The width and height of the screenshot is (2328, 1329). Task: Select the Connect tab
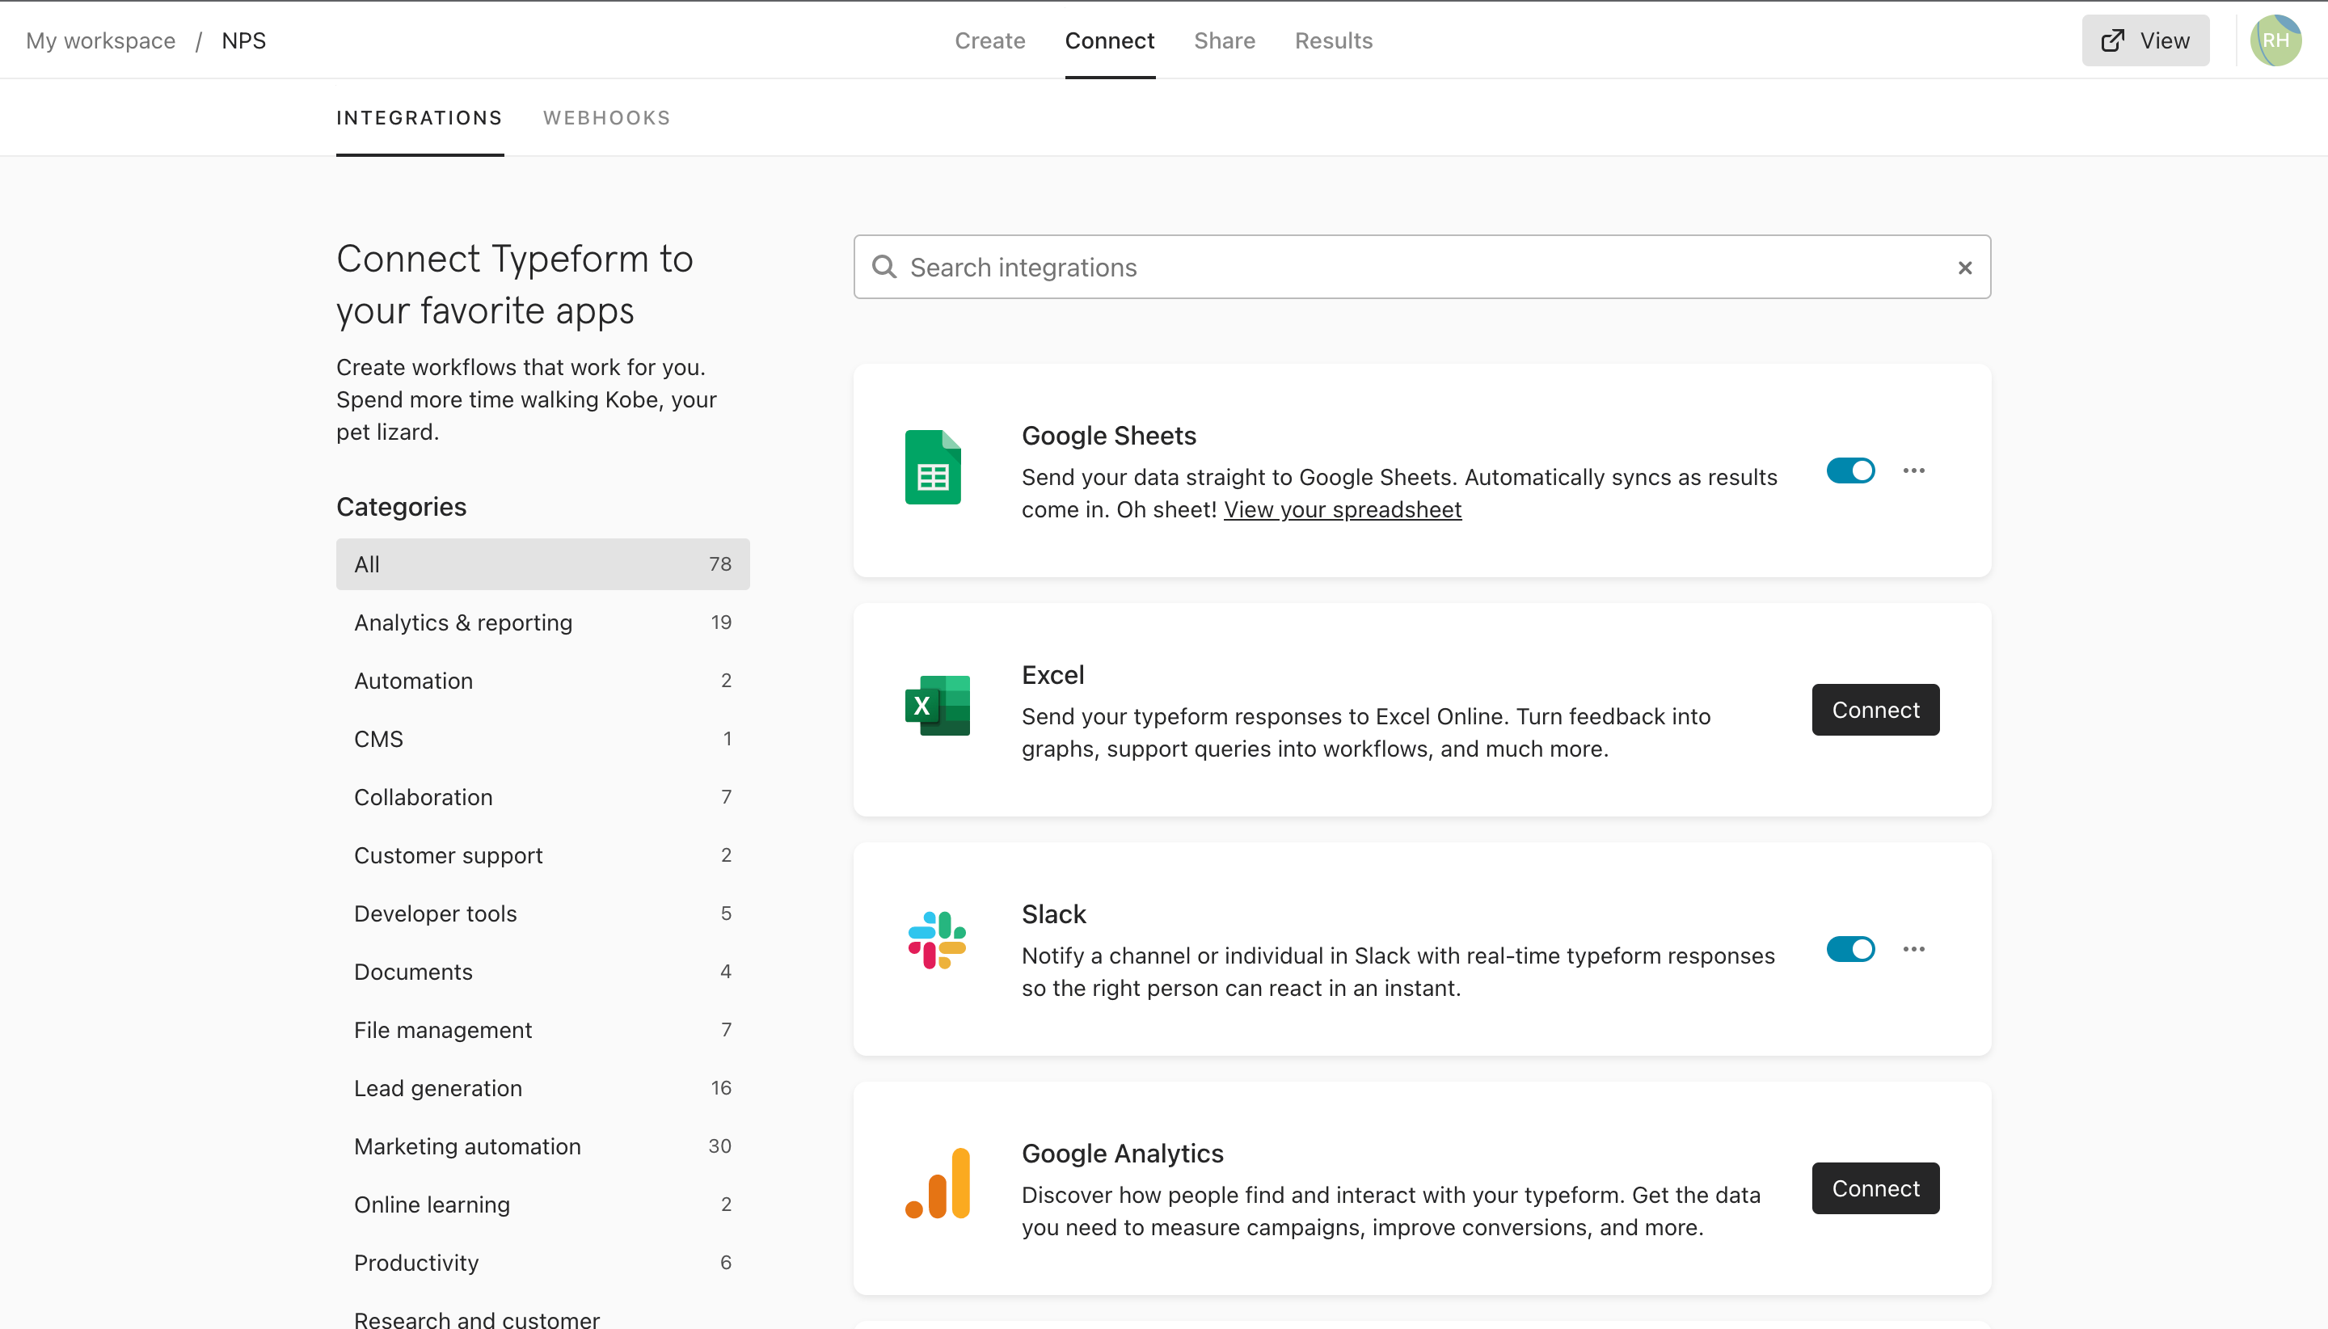[x=1109, y=40]
